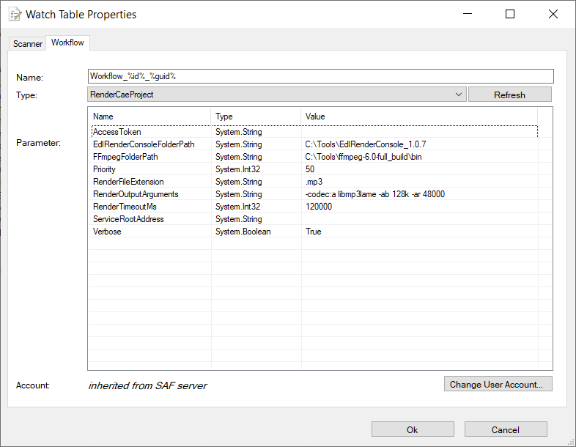Cancel the Watch Table Properties dialog
The width and height of the screenshot is (576, 447).
(x=505, y=429)
